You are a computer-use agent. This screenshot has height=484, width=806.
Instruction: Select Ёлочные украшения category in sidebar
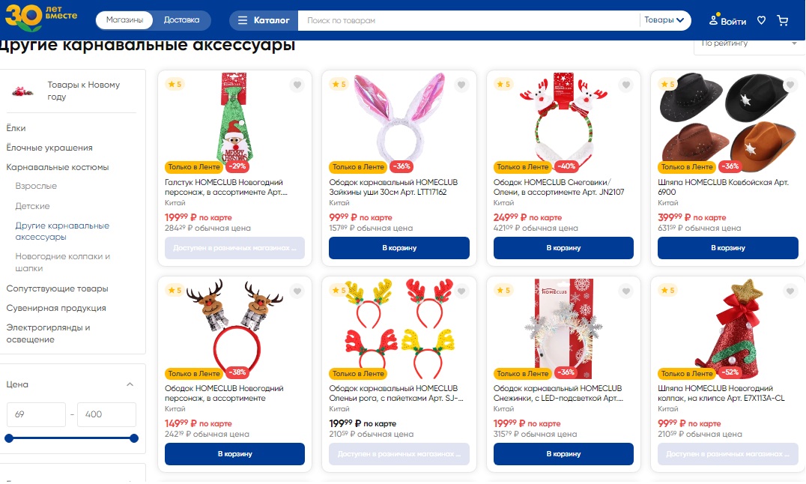click(x=49, y=148)
